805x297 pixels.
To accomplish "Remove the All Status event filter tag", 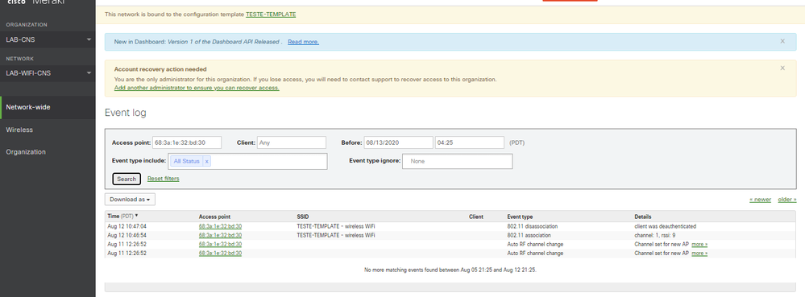I will [x=206, y=161].
